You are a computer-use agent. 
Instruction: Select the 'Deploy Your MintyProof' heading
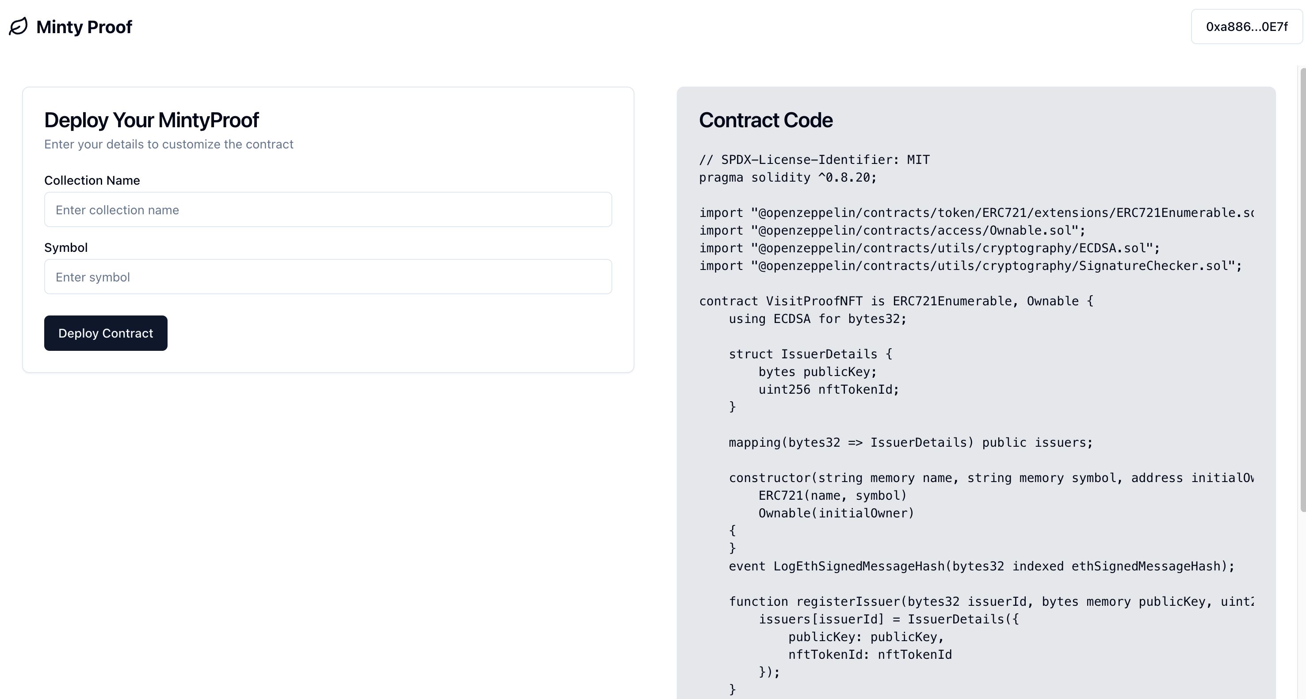pos(152,120)
